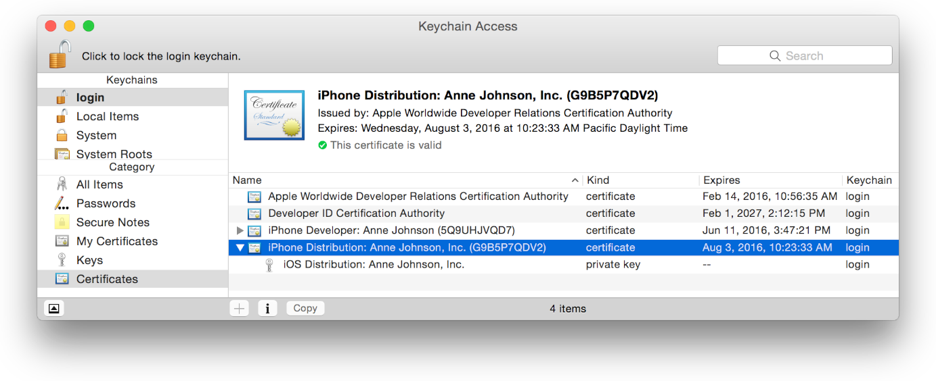Click the iOS Distribution private key icon
936x381 pixels.
[269, 264]
